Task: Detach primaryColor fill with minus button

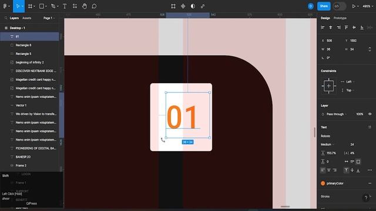Action: point(370,183)
